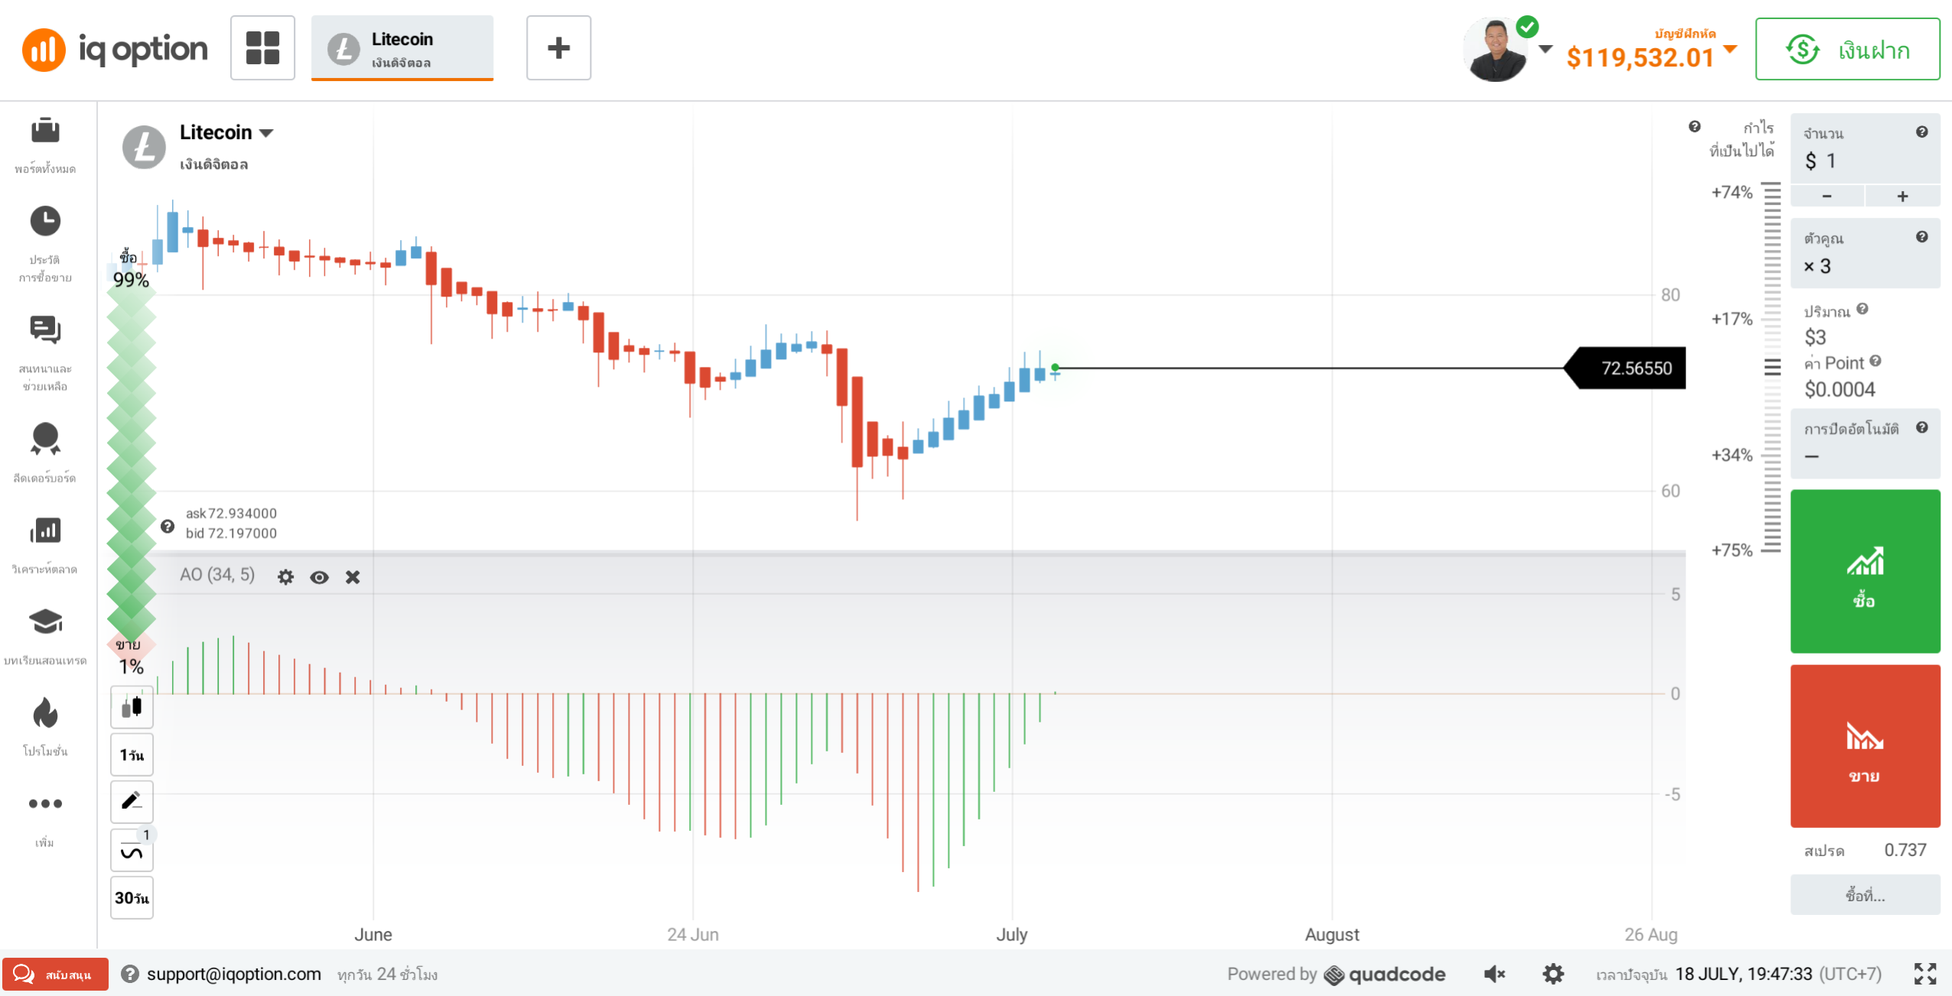Mute or unmute the sound icon
Image resolution: width=1952 pixels, height=996 pixels.
click(x=1495, y=974)
